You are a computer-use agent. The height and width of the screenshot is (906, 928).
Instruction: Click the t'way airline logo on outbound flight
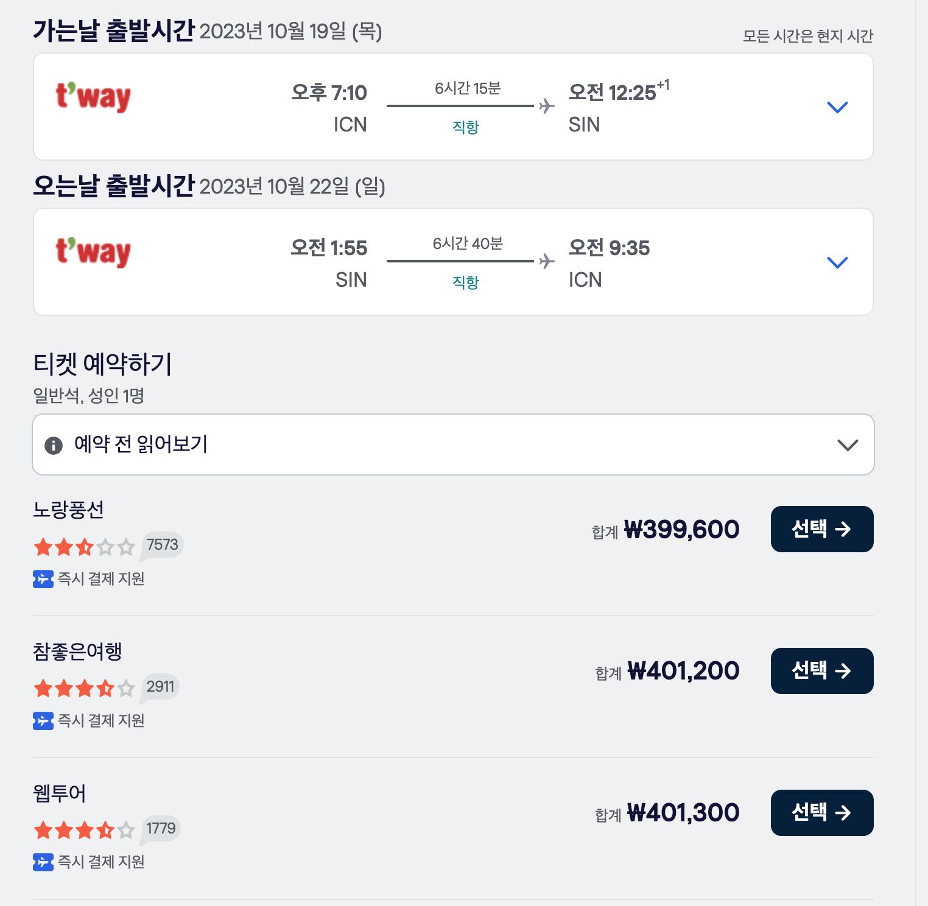(93, 97)
